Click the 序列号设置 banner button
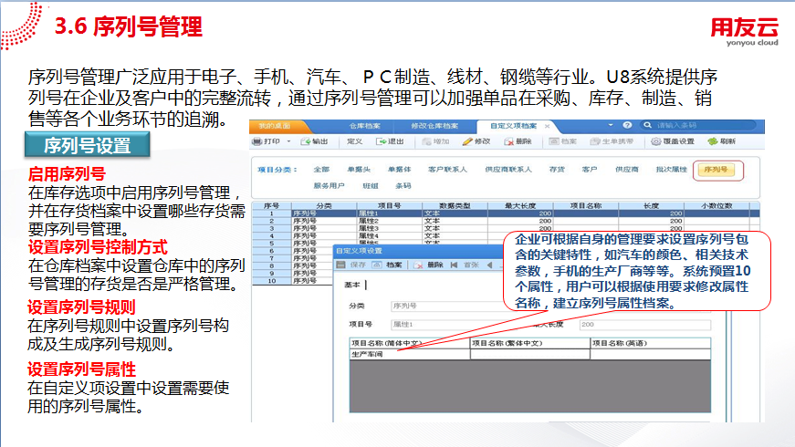795x447 pixels. click(x=88, y=145)
